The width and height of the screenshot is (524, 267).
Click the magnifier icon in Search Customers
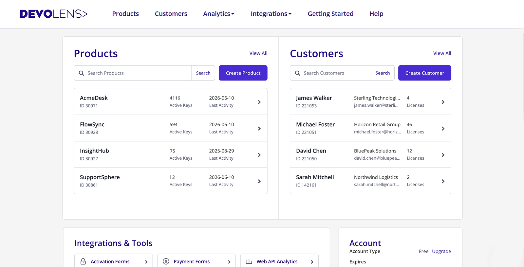click(298, 73)
